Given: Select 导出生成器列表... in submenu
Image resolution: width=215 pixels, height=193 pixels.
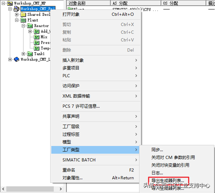Looking at the screenshot, I should click(x=168, y=180).
